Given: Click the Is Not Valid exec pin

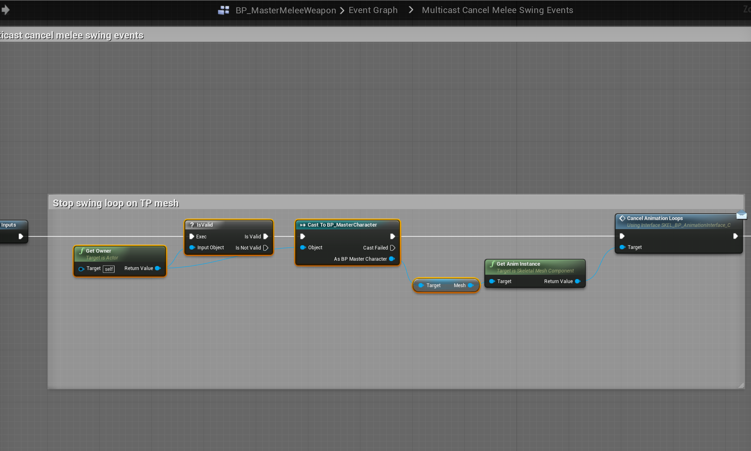Looking at the screenshot, I should tap(266, 248).
